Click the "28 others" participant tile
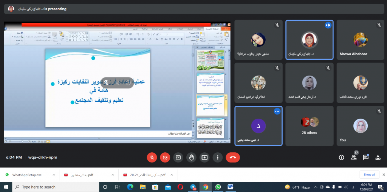This screenshot has height=192, width=387. coord(309,125)
